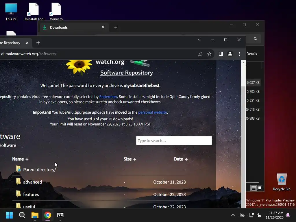Bookmark this page with star icon
Viewport: 296px width, 222px height.
[x=209, y=54]
